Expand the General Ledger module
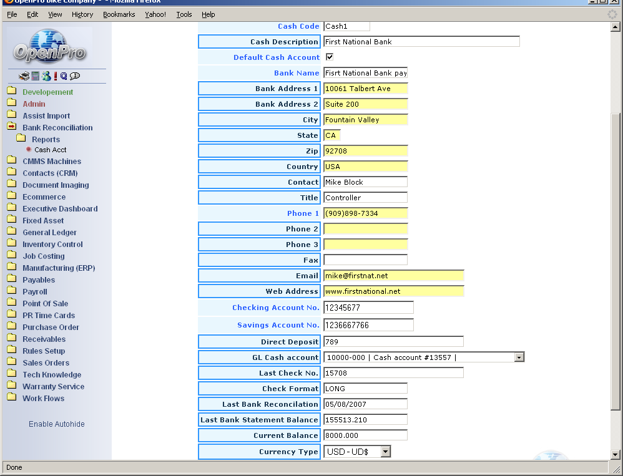The image size is (623, 476). (49, 233)
